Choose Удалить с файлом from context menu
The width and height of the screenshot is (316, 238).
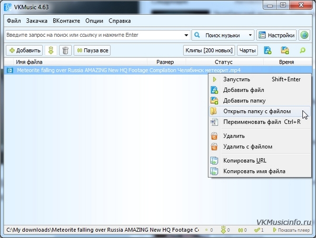[260, 147]
